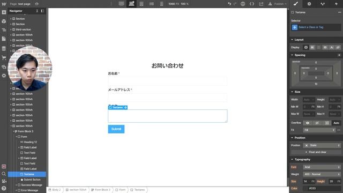Set display to block
Image resolution: width=343 pixels, height=193 pixels.
[x=306, y=47]
